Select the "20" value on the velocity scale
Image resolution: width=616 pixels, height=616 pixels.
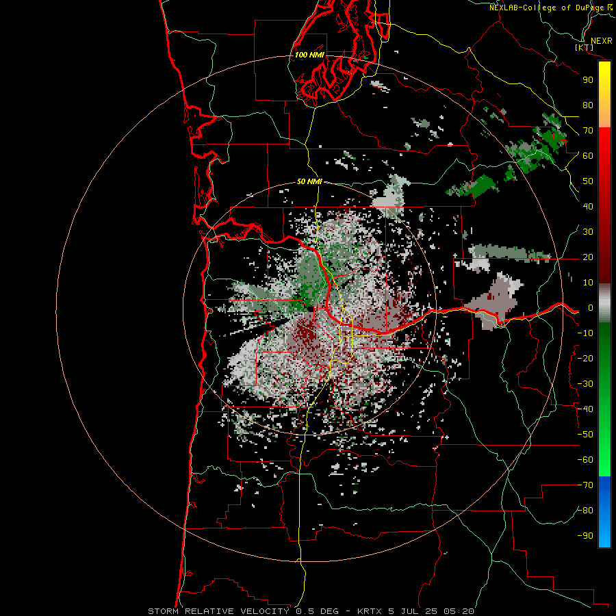tap(588, 257)
